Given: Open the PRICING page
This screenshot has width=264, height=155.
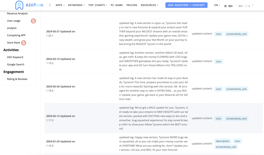Looking at the screenshot, I should pos(132,5).
